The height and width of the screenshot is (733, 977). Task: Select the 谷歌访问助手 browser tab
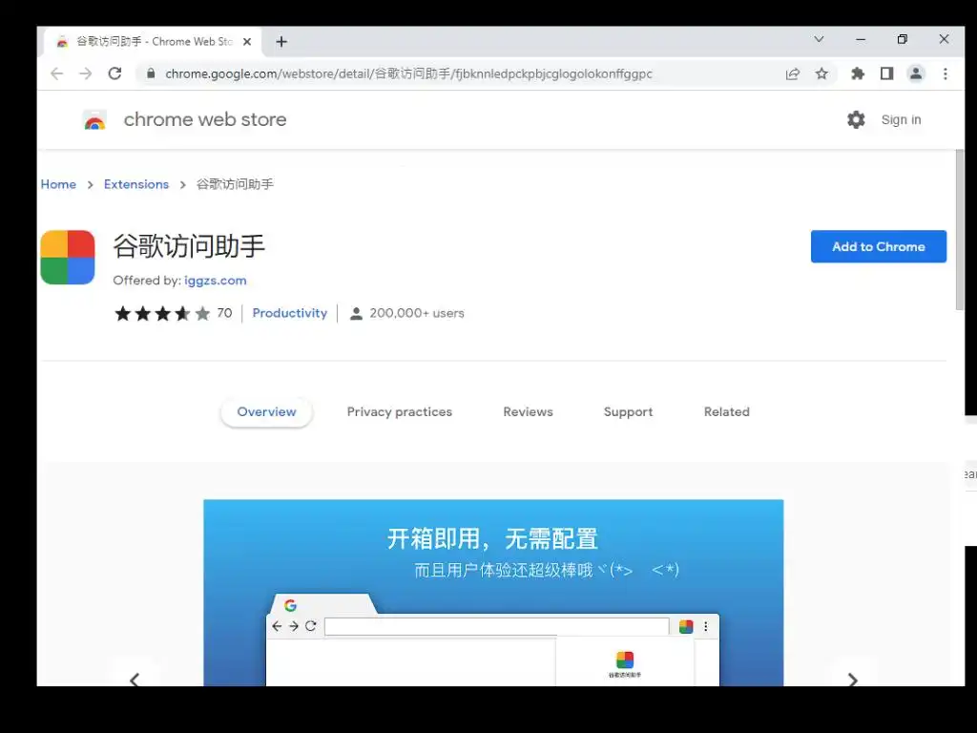(x=153, y=42)
